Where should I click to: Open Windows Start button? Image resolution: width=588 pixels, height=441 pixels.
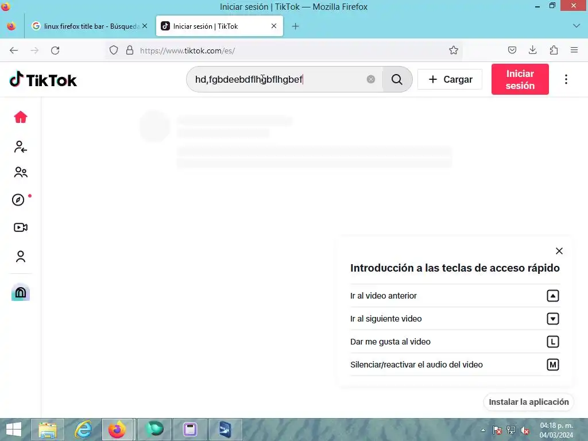click(x=14, y=430)
